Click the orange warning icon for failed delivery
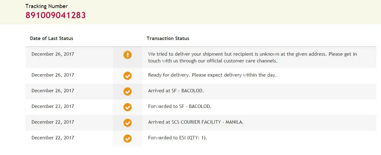The height and width of the screenshot is (155, 381). click(x=127, y=55)
